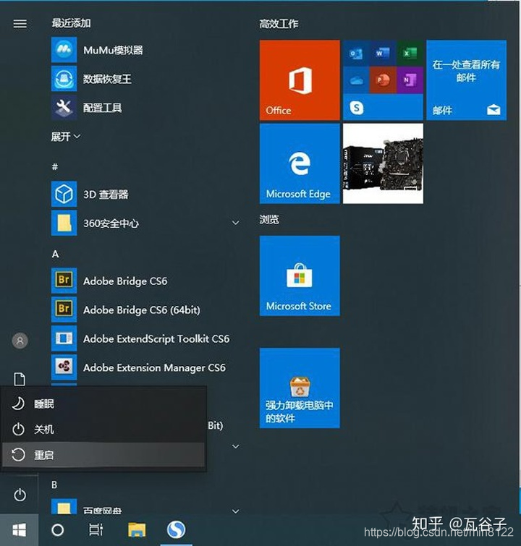Open Outlook in the Office apps tile
521x546 pixels.
coord(356,54)
